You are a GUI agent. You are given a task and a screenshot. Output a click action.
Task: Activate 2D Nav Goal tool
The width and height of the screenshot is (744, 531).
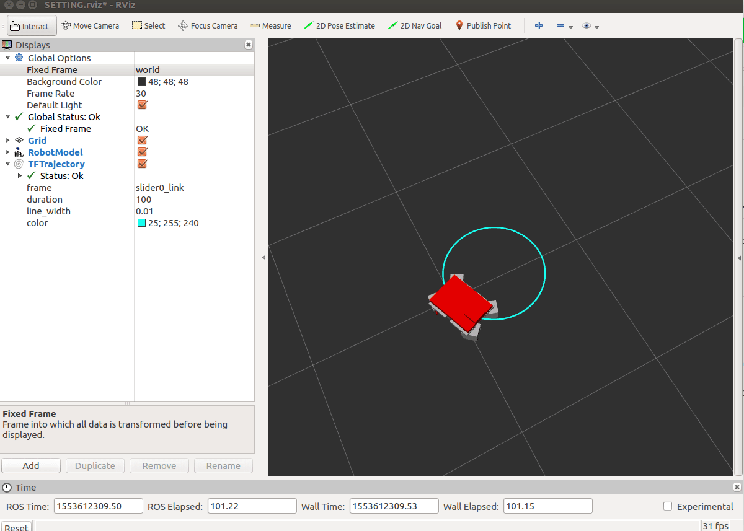415,26
